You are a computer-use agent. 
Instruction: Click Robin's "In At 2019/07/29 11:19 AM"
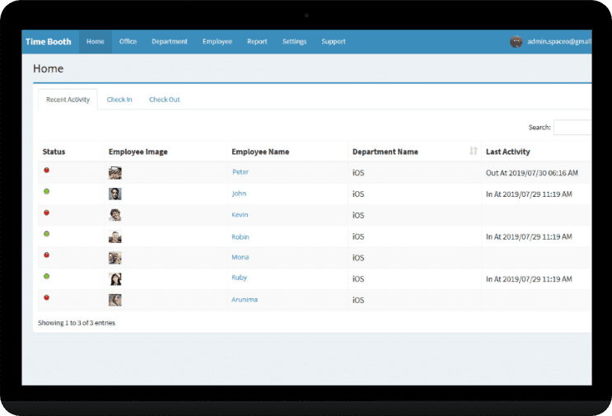[529, 236]
